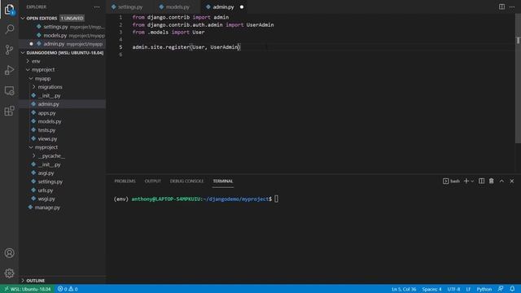Click the errors and warnings status indicator

click(x=68, y=289)
